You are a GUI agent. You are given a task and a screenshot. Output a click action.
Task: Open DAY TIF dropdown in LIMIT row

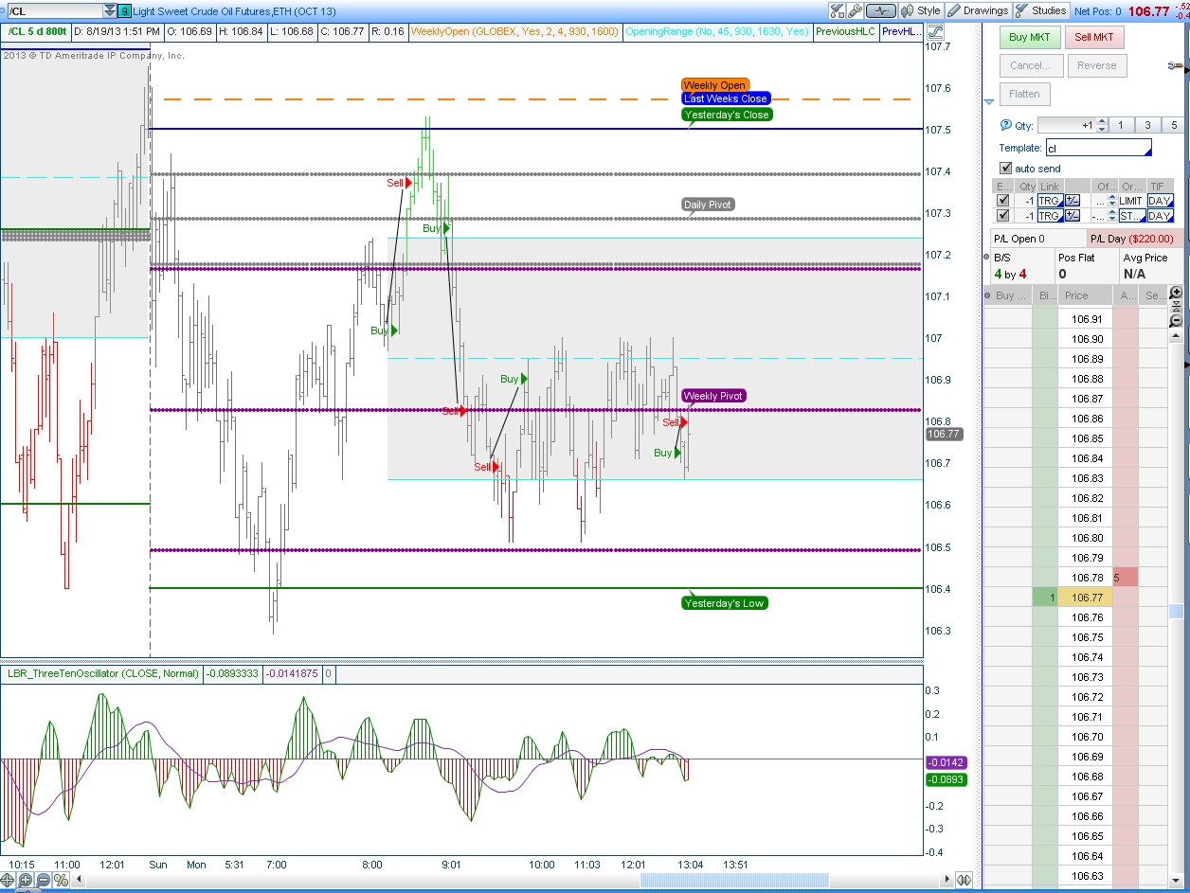point(1160,201)
